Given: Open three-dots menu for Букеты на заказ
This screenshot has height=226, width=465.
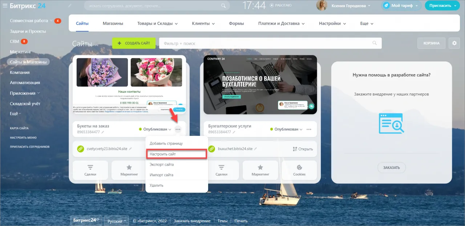Looking at the screenshot, I should click(178, 129).
